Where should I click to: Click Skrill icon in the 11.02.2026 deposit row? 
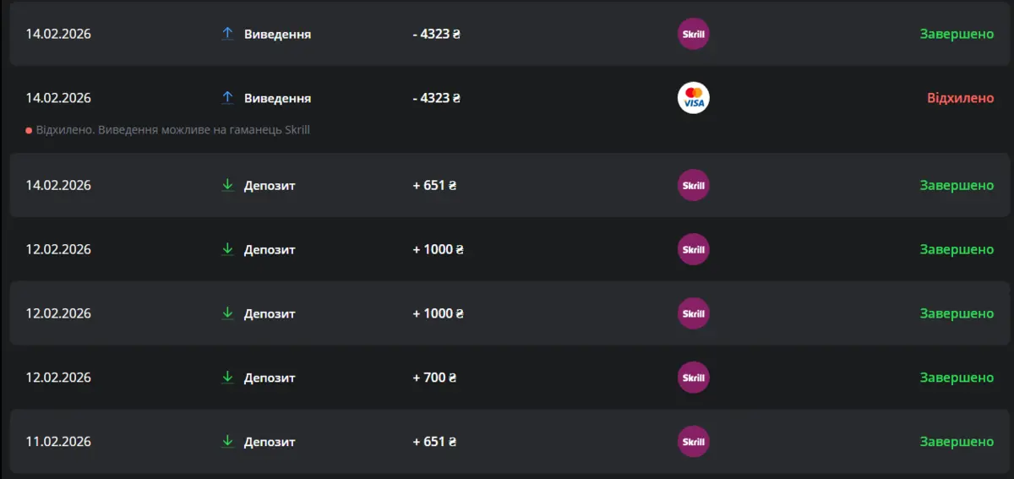(x=693, y=442)
